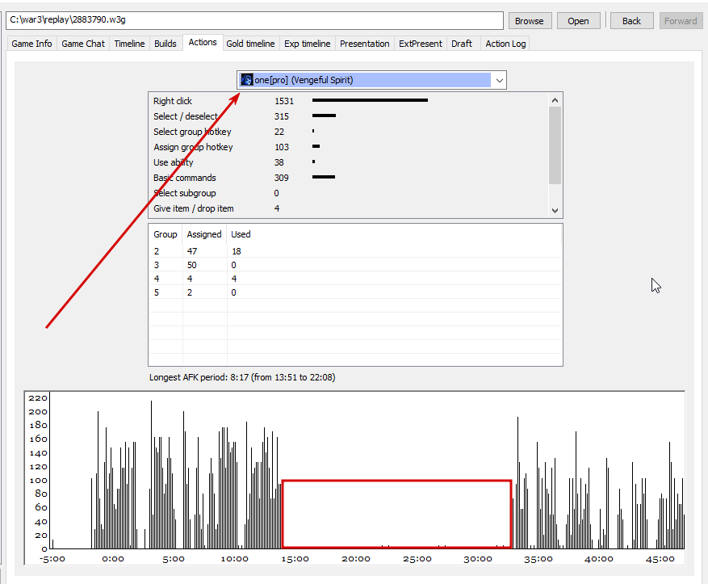Open the Exp timeline tab

[308, 44]
